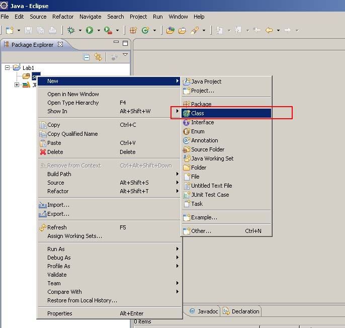345x328 pixels.
Task: Start Debug with the bug icon
Action: click(71, 30)
